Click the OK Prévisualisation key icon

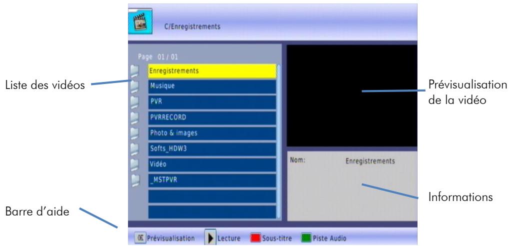pos(140,238)
